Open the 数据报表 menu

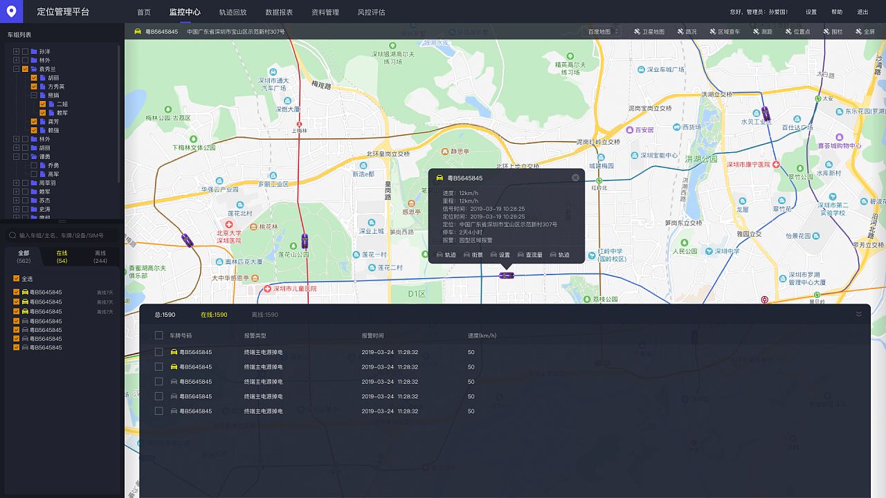(x=279, y=12)
